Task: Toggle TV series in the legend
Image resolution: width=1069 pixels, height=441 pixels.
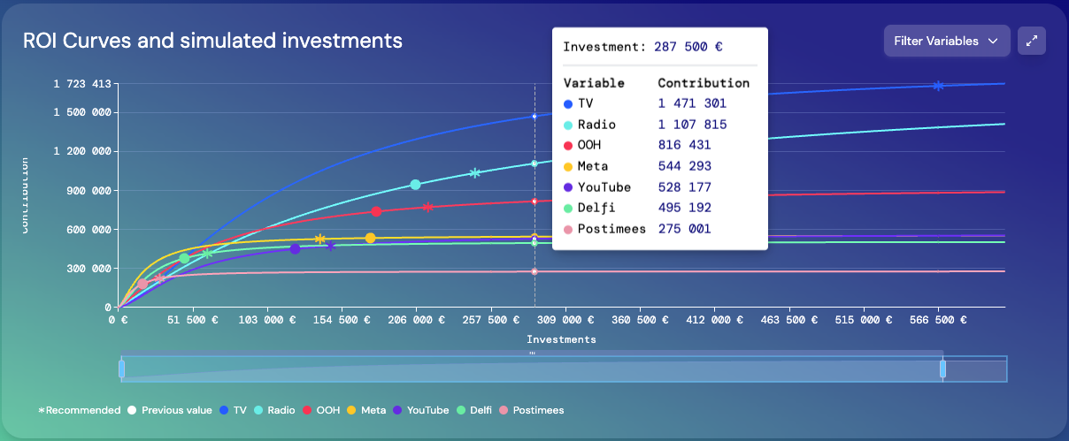Action: 233,410
